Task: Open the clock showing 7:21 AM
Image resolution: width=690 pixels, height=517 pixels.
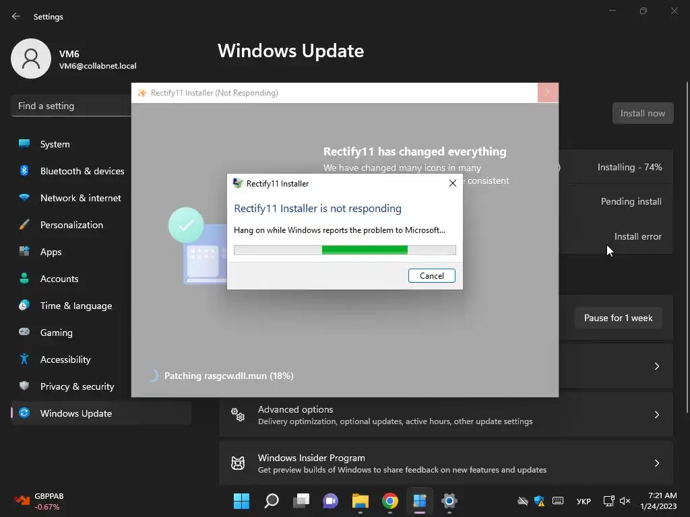Action: pyautogui.click(x=658, y=501)
